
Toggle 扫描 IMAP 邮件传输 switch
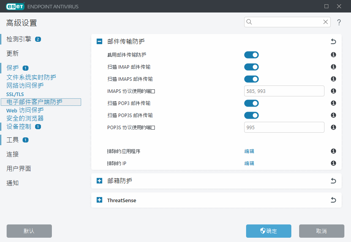(252, 67)
